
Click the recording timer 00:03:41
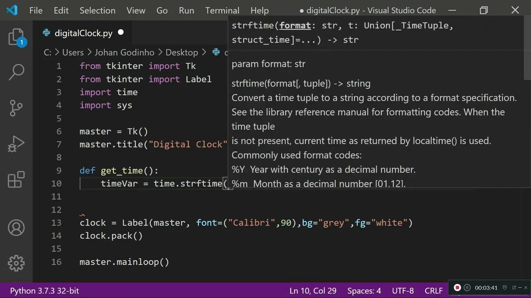pyautogui.click(x=486, y=288)
